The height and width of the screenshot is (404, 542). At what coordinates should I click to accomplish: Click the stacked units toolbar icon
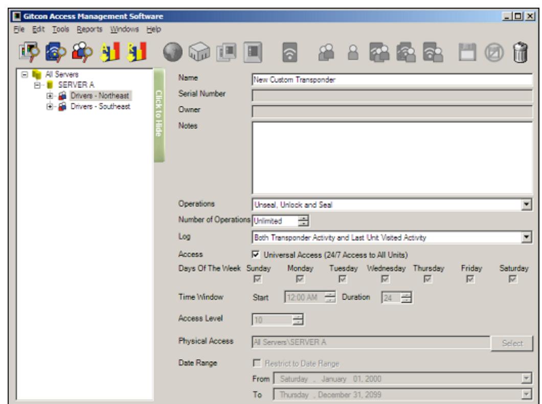click(x=227, y=53)
